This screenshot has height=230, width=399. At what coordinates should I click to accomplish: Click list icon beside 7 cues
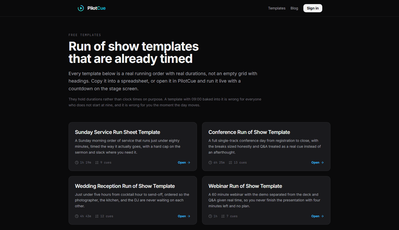click(223, 216)
